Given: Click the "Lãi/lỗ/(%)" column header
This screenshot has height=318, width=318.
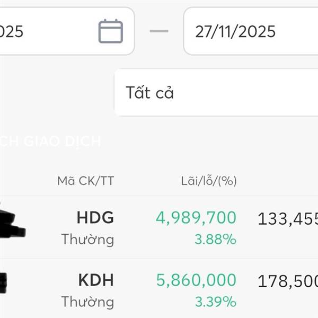Looking at the screenshot, I should click(208, 181).
